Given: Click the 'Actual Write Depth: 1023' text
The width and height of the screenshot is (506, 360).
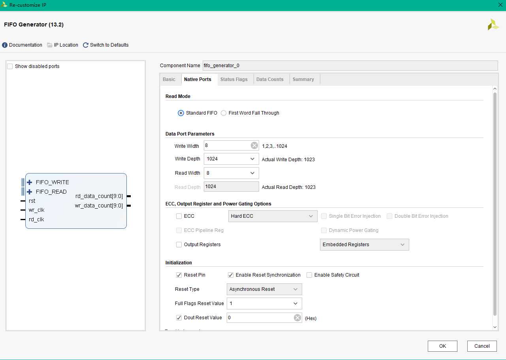Looking at the screenshot, I should 288,160.
